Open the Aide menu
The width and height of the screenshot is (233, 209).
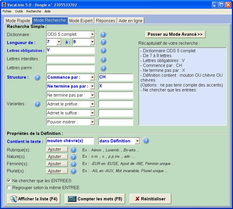48,11
